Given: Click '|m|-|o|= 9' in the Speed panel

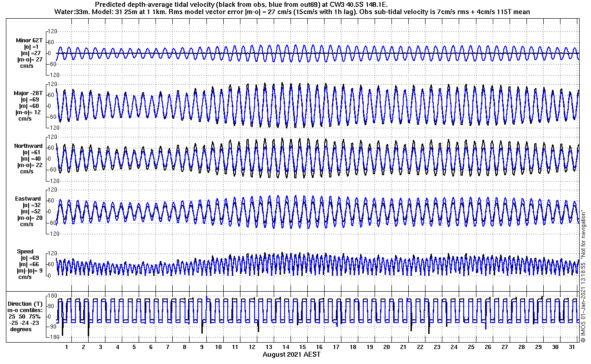Looking at the screenshot, I should point(29,271).
